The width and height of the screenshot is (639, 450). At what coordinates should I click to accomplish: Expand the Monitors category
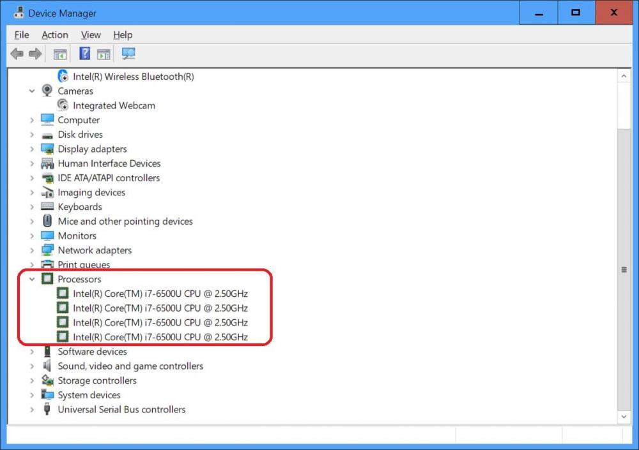[x=32, y=236]
